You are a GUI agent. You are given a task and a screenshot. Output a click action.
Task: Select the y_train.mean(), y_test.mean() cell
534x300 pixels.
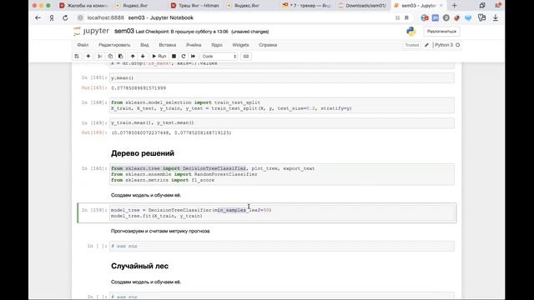(282, 122)
